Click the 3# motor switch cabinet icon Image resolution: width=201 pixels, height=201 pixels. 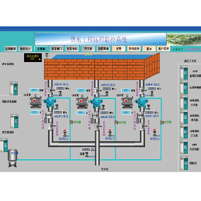(184, 103)
